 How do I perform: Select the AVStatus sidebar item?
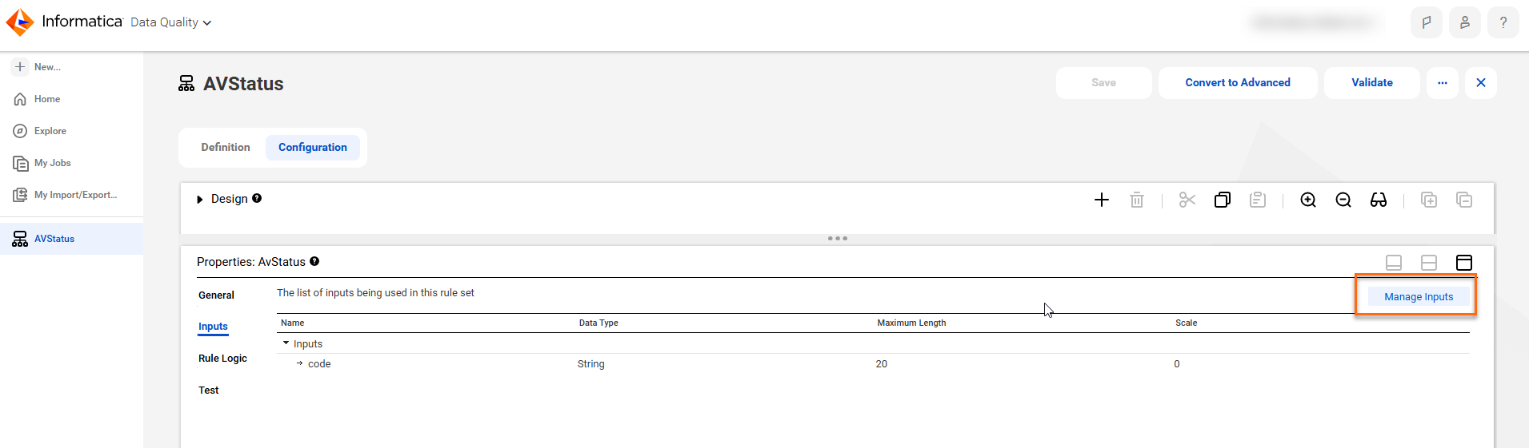click(71, 239)
